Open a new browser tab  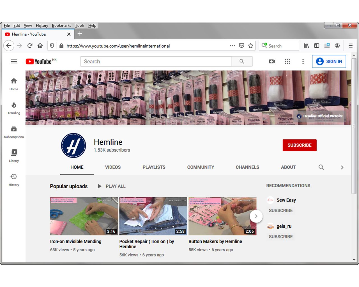coord(80,34)
